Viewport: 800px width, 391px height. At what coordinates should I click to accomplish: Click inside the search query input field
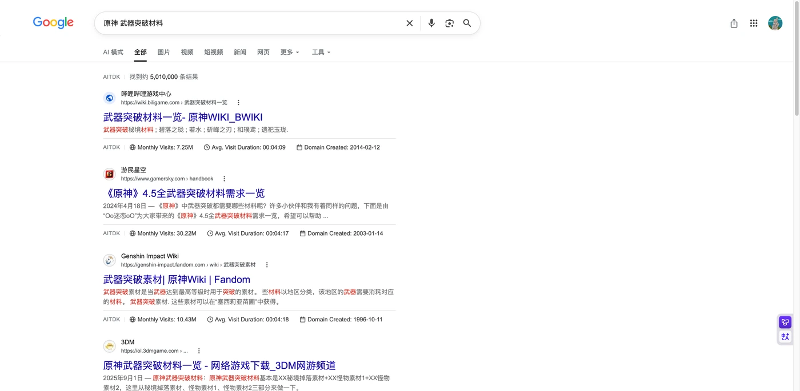pos(251,23)
